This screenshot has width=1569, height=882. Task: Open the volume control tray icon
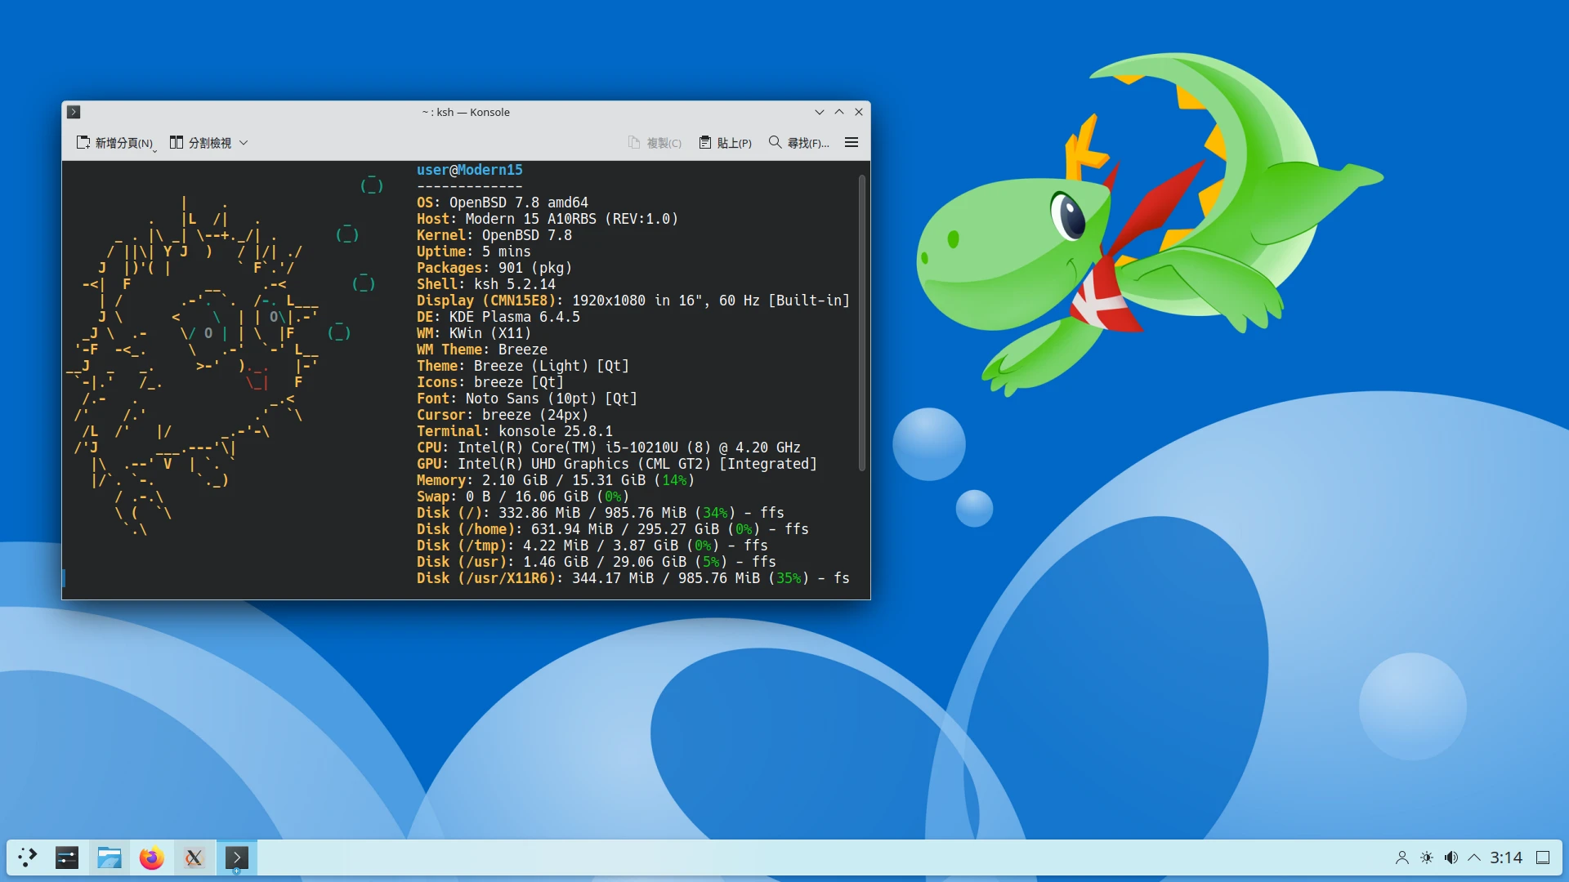[1451, 857]
